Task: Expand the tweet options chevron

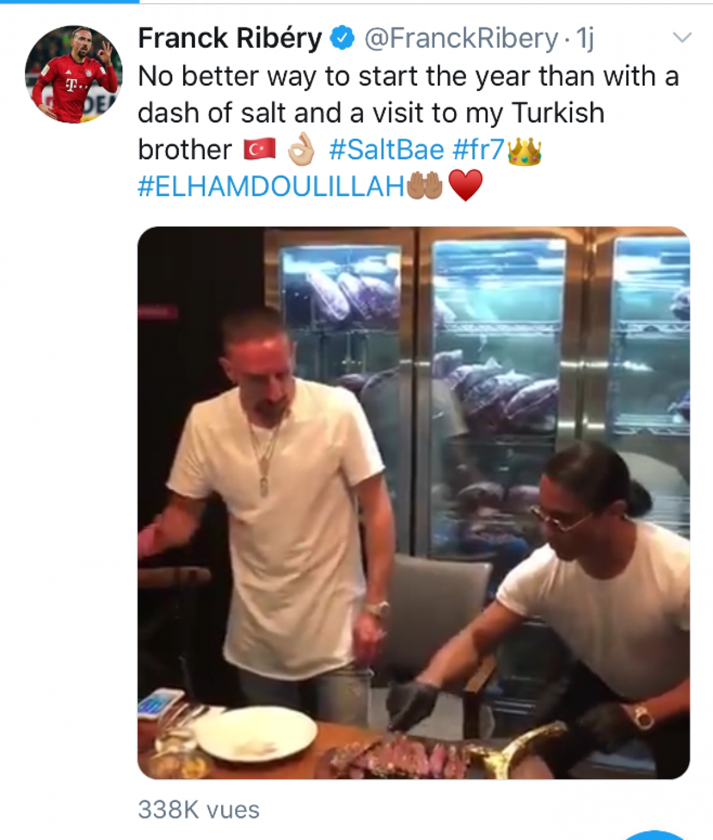Action: pyautogui.click(x=682, y=38)
